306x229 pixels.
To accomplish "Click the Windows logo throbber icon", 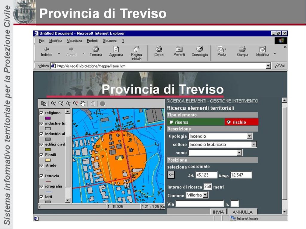I will click(281, 41).
